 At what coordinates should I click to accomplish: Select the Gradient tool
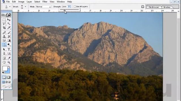click(9, 40)
